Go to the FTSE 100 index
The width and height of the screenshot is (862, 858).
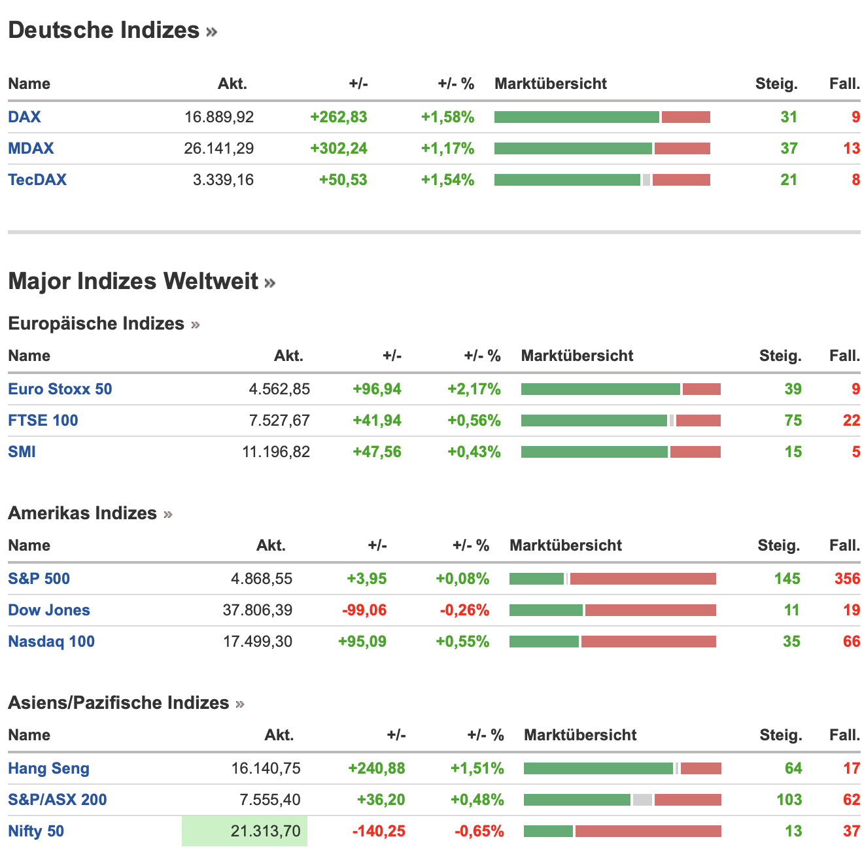coord(43,420)
